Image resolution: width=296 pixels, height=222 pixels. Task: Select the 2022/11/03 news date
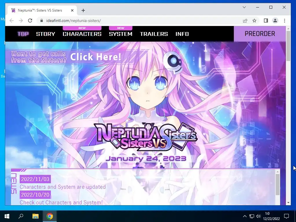tap(35, 179)
